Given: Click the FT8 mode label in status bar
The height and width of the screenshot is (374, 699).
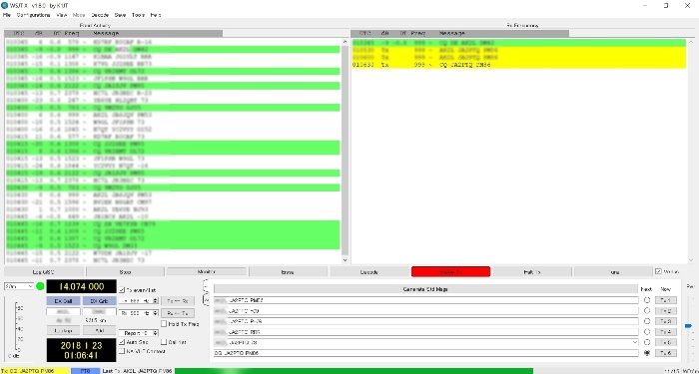Looking at the screenshot, I should click(x=85, y=370).
